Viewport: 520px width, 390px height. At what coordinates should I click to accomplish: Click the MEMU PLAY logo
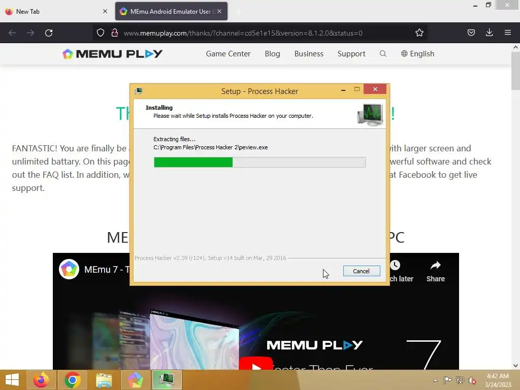[112, 54]
